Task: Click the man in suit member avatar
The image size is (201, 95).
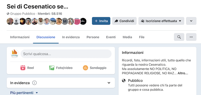Action: tap(47, 21)
